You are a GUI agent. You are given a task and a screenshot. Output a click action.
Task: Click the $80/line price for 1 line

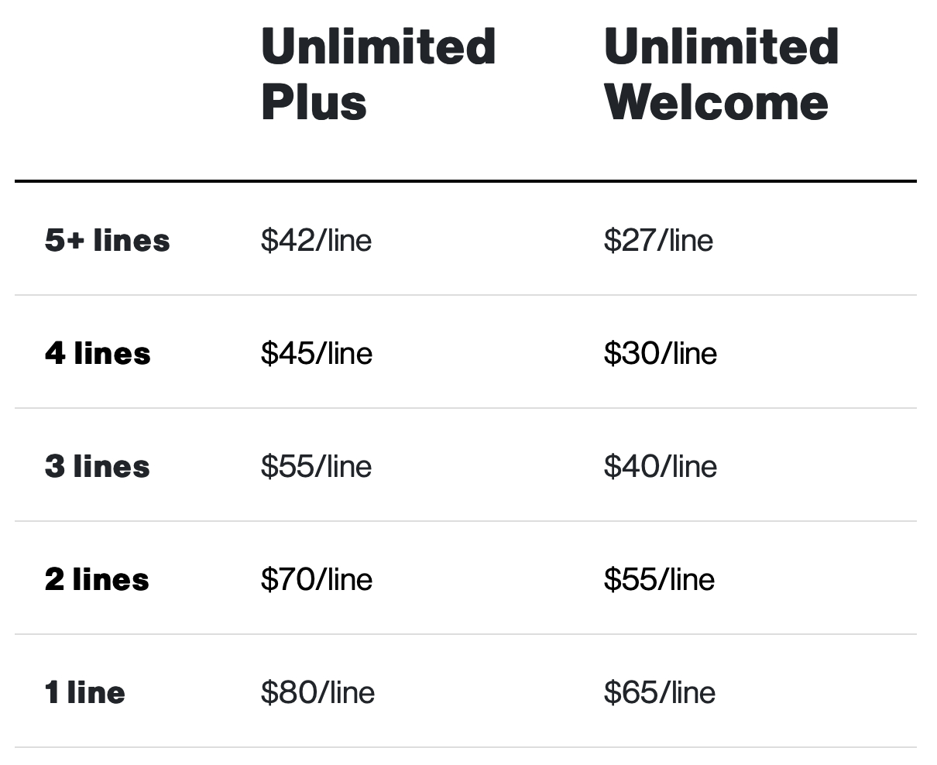coord(317,692)
